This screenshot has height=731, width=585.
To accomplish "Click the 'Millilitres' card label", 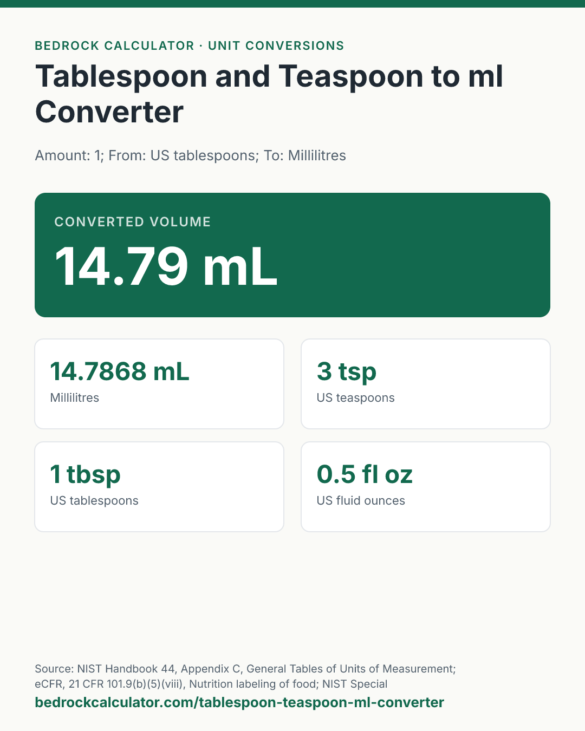I will click(75, 397).
